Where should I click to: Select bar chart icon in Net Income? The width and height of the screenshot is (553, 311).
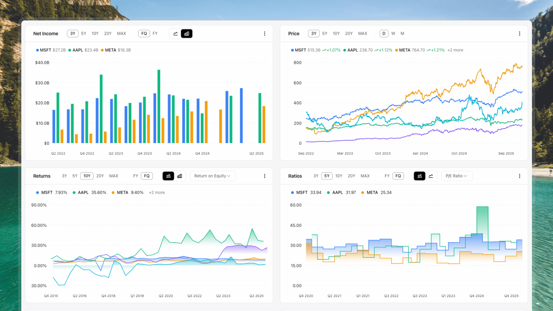187,34
